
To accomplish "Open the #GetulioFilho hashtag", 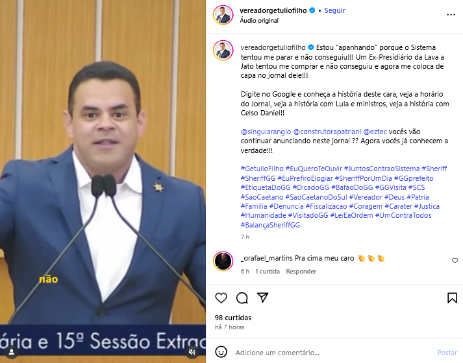I will pos(262,169).
